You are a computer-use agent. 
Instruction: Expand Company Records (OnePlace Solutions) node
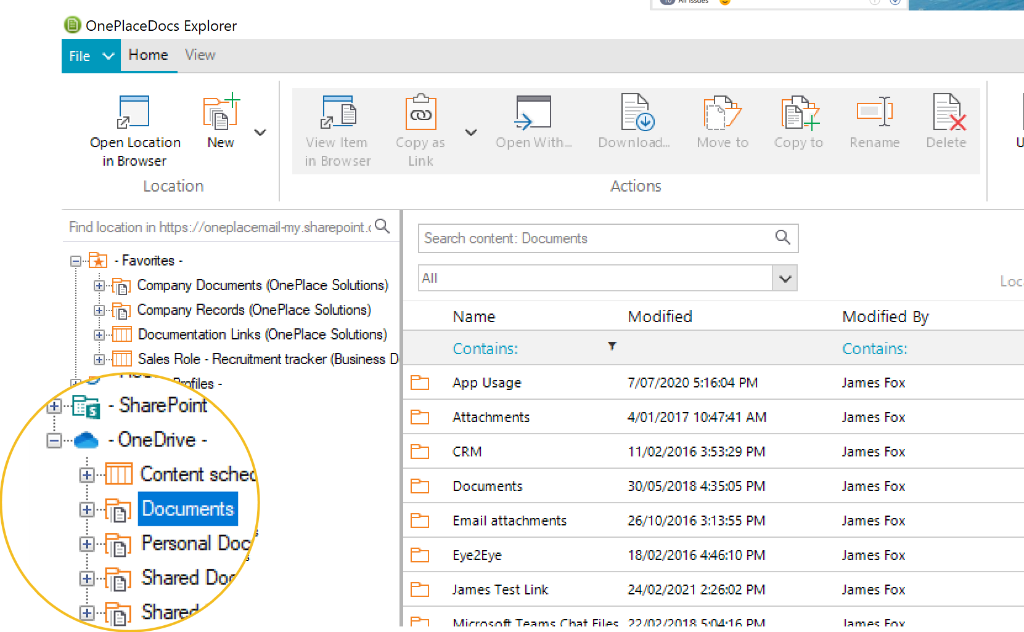99,310
